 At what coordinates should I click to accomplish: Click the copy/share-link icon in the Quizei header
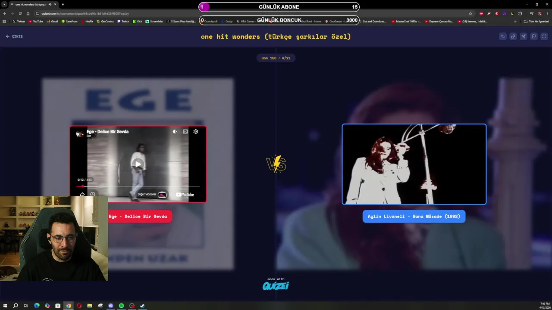tap(513, 37)
